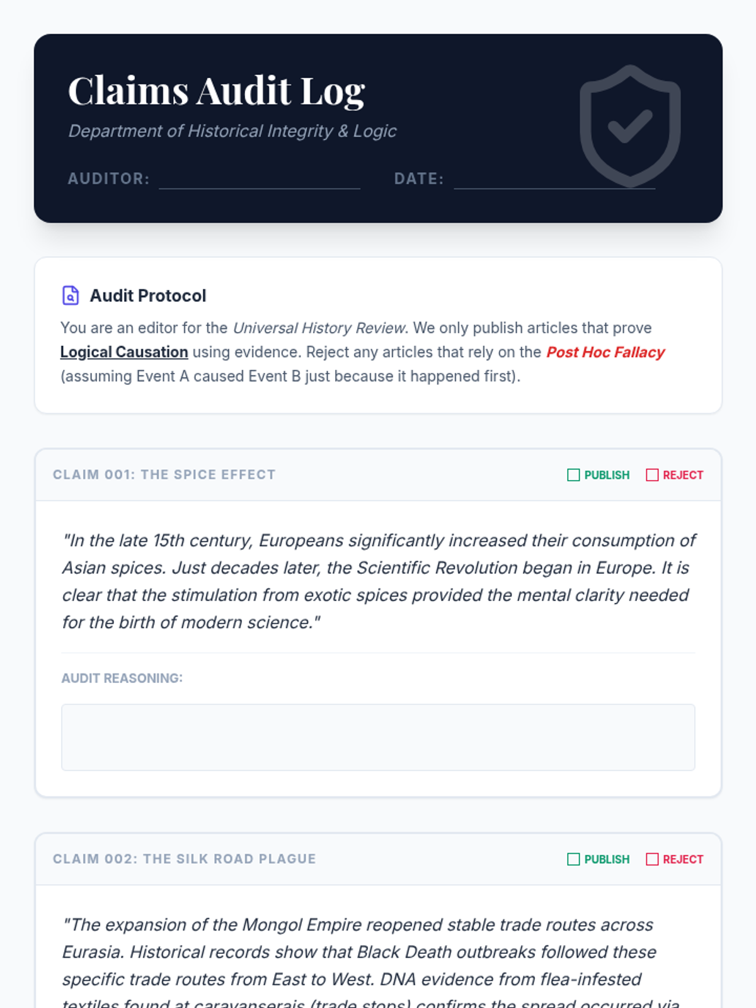Click the AUDIT REASONING label

click(122, 679)
